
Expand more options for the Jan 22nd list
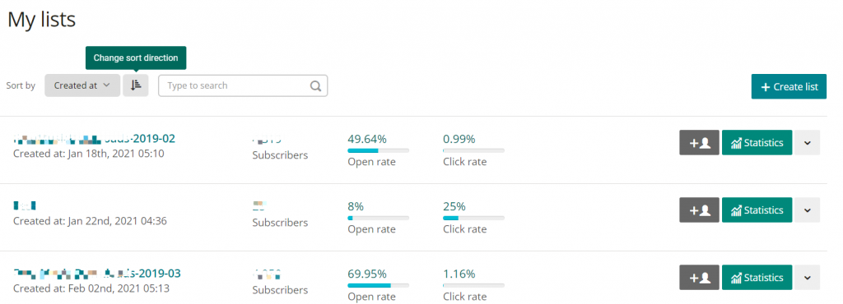tap(807, 210)
